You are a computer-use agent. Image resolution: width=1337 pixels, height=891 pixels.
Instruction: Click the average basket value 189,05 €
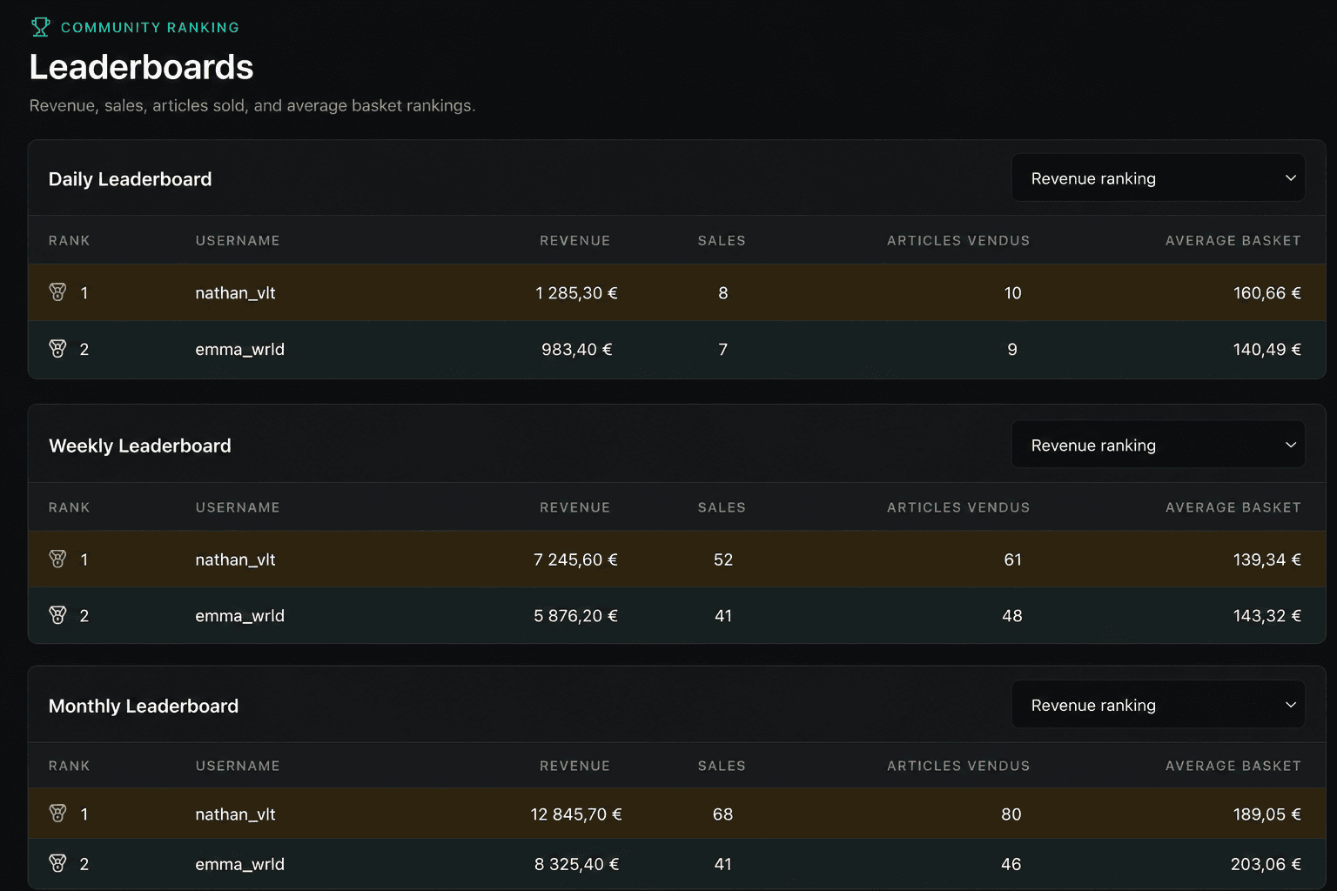point(1266,814)
